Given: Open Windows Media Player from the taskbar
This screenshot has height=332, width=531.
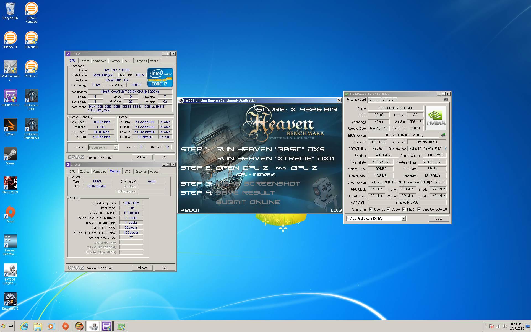Looking at the screenshot, I should pos(51,326).
